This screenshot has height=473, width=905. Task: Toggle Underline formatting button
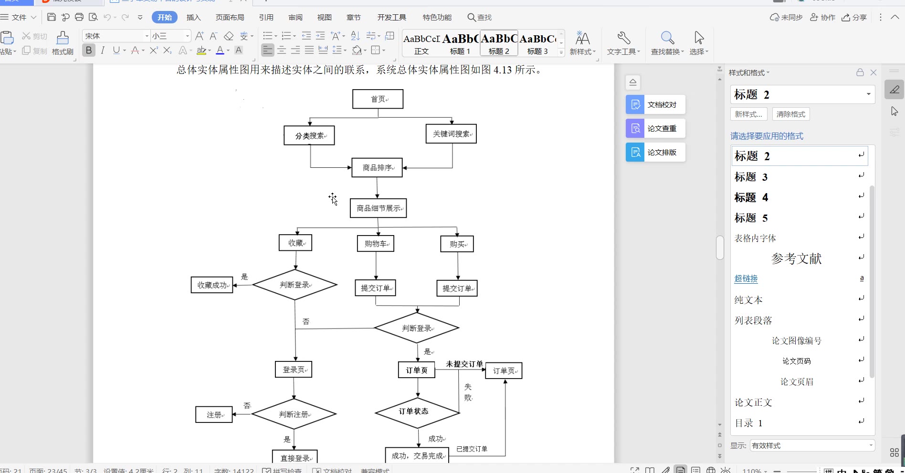pyautogui.click(x=116, y=50)
